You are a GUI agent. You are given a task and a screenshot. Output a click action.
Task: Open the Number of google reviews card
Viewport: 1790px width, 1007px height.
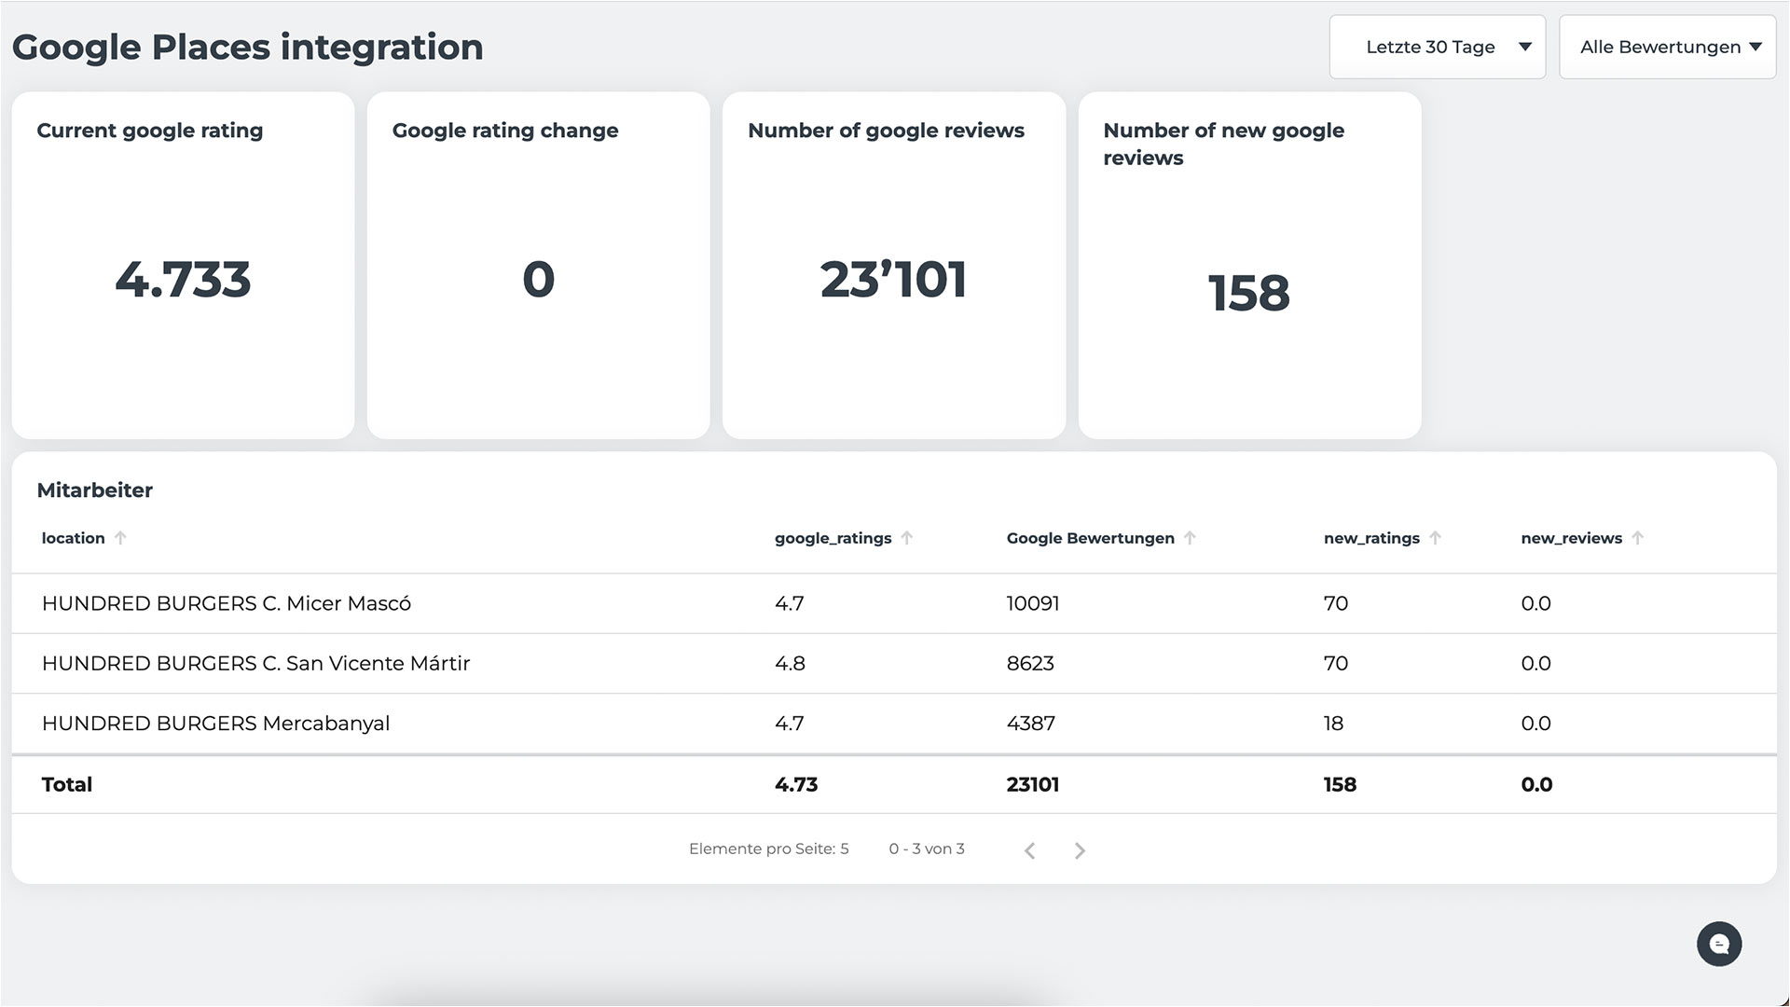(x=894, y=265)
